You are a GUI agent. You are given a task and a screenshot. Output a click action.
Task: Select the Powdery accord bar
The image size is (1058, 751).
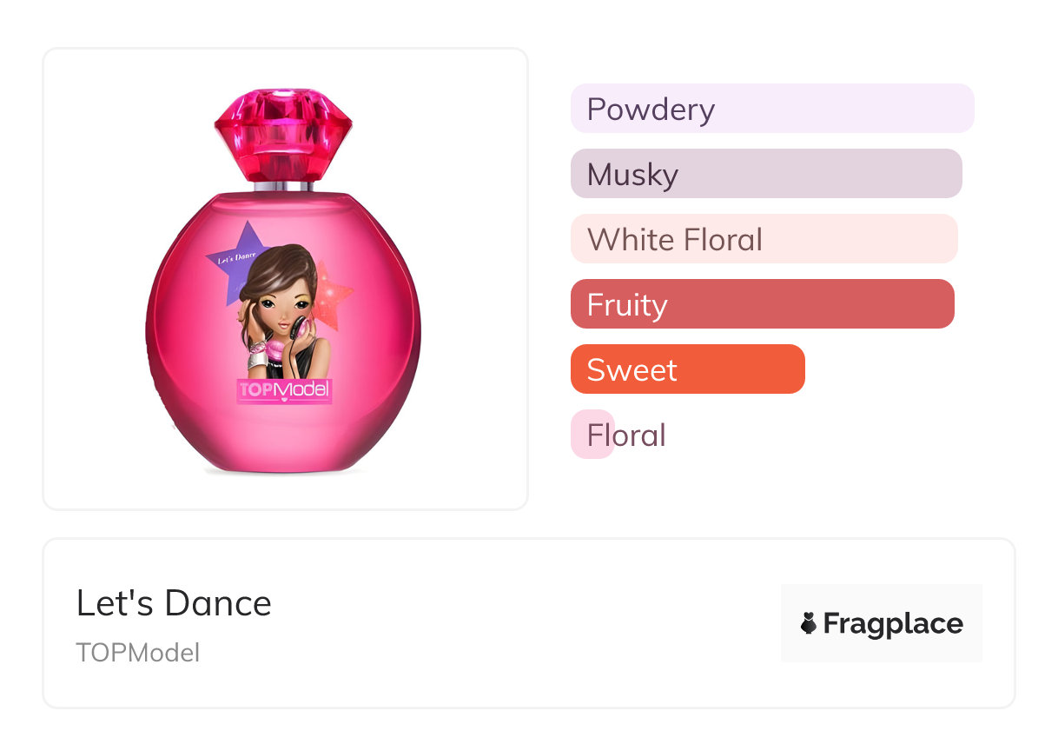(x=771, y=109)
